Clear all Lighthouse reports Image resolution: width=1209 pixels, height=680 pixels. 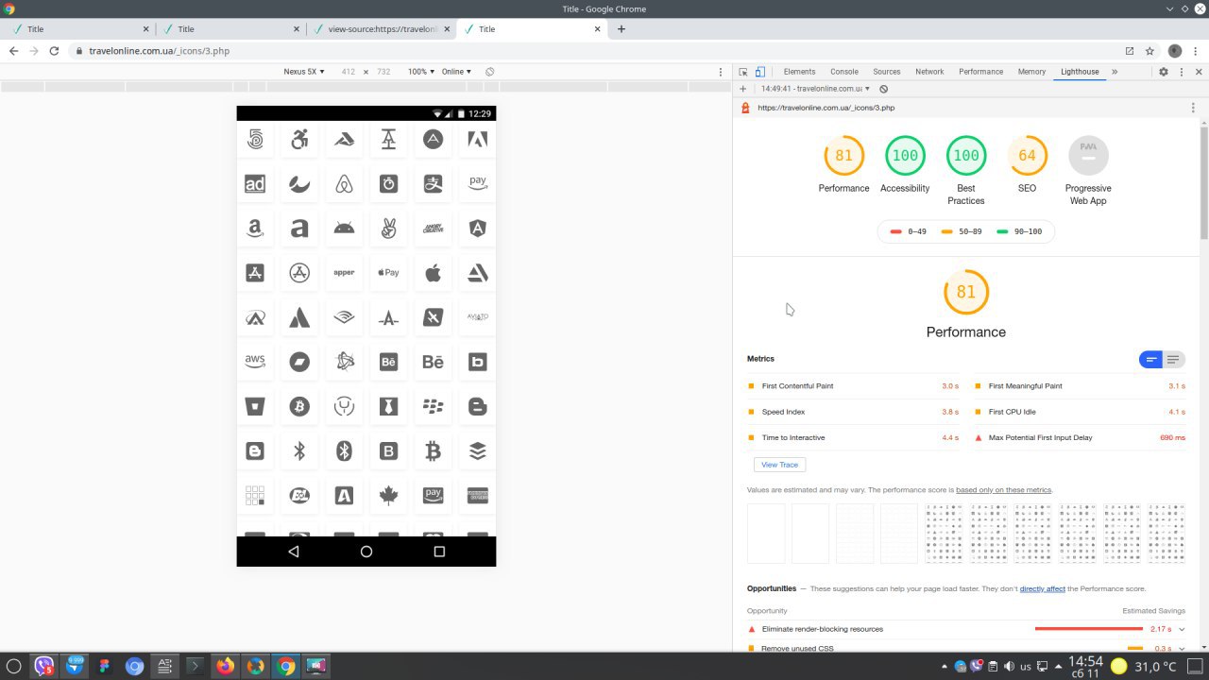point(883,89)
